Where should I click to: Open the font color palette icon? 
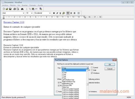(x=64, y=13)
